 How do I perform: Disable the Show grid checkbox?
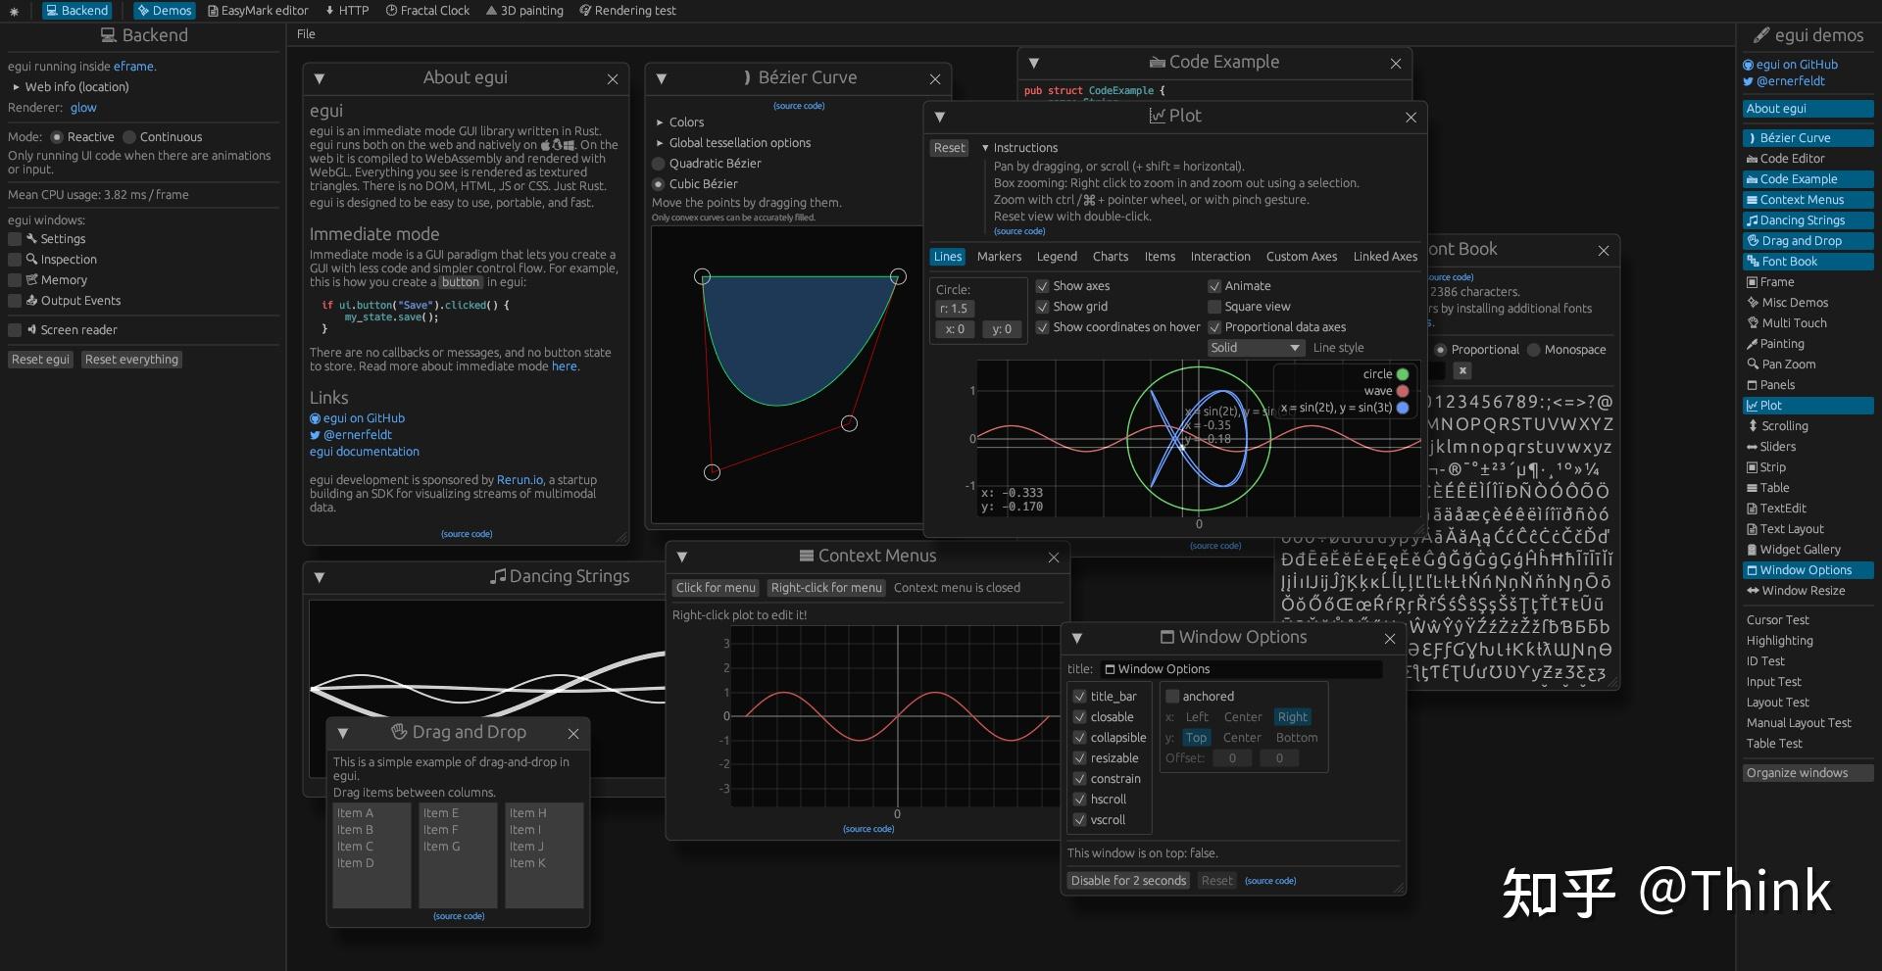(1043, 307)
